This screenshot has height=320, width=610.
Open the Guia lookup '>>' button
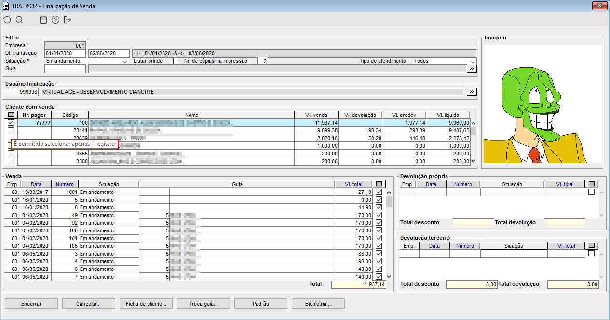click(x=472, y=69)
